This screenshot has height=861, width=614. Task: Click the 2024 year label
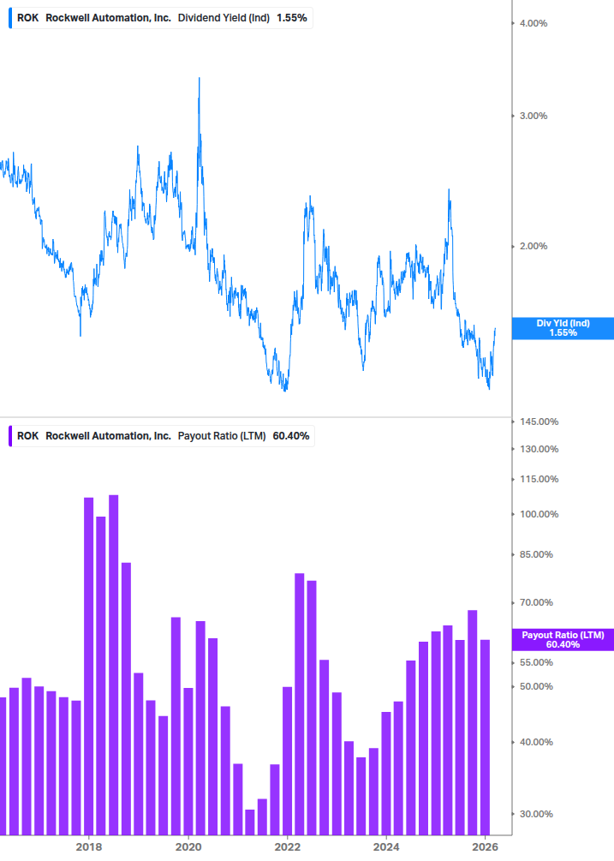pos(386,847)
